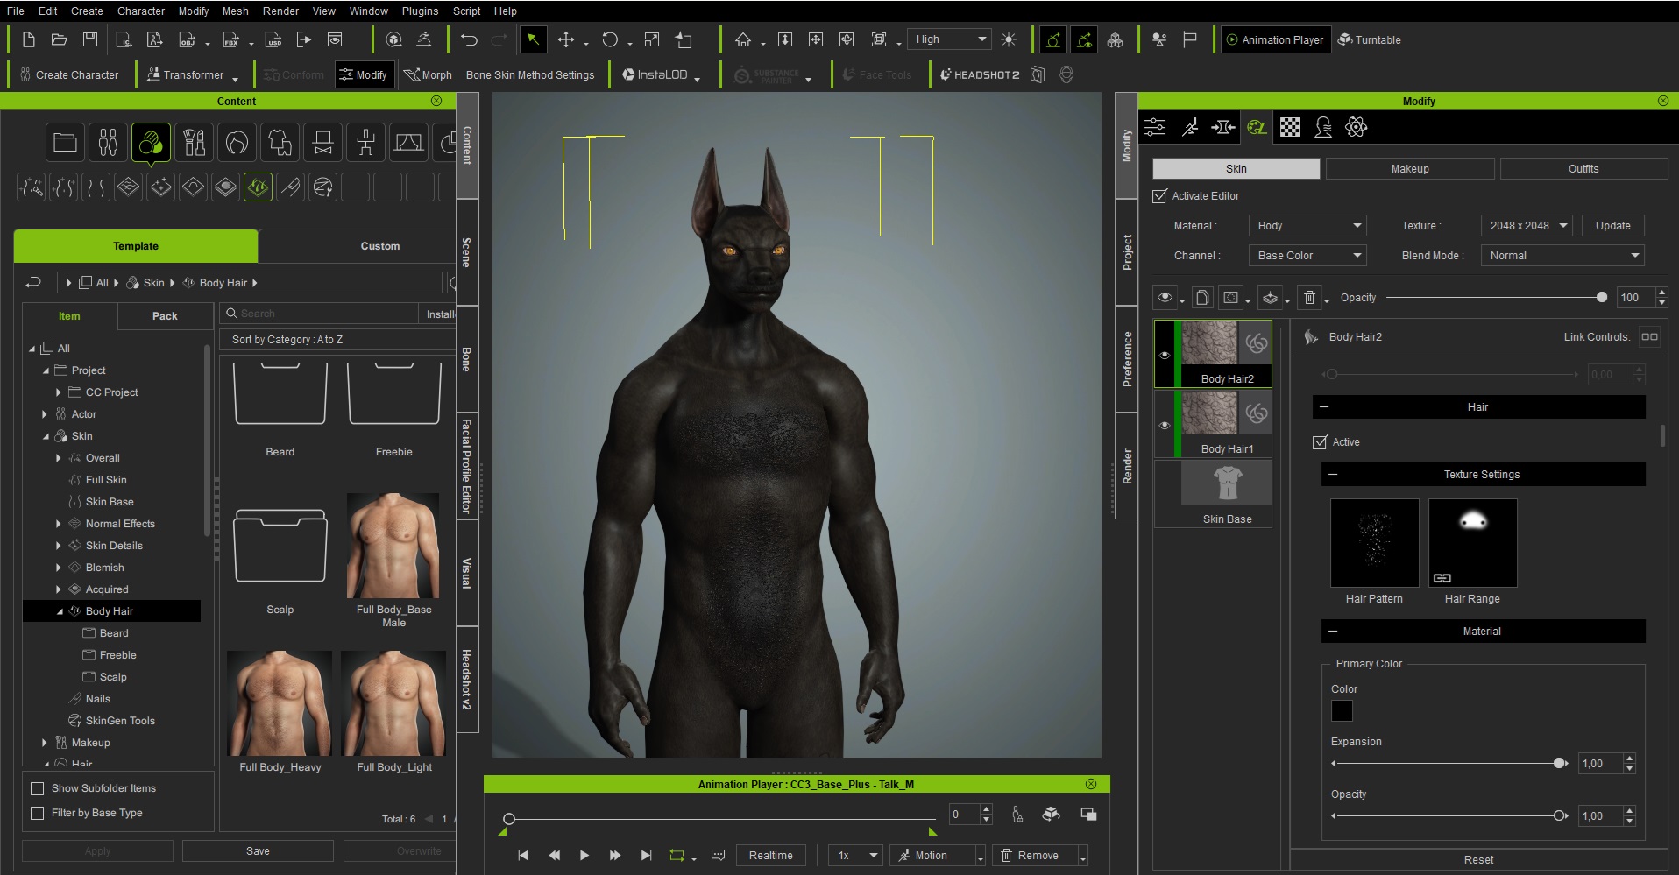Open project with folder icon
Screen dimensions: 1679x875
pyautogui.click(x=59, y=39)
